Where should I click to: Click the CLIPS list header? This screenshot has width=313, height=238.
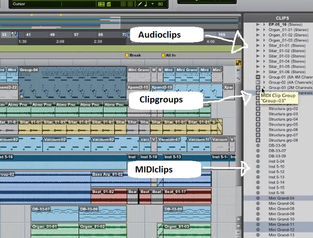283,18
